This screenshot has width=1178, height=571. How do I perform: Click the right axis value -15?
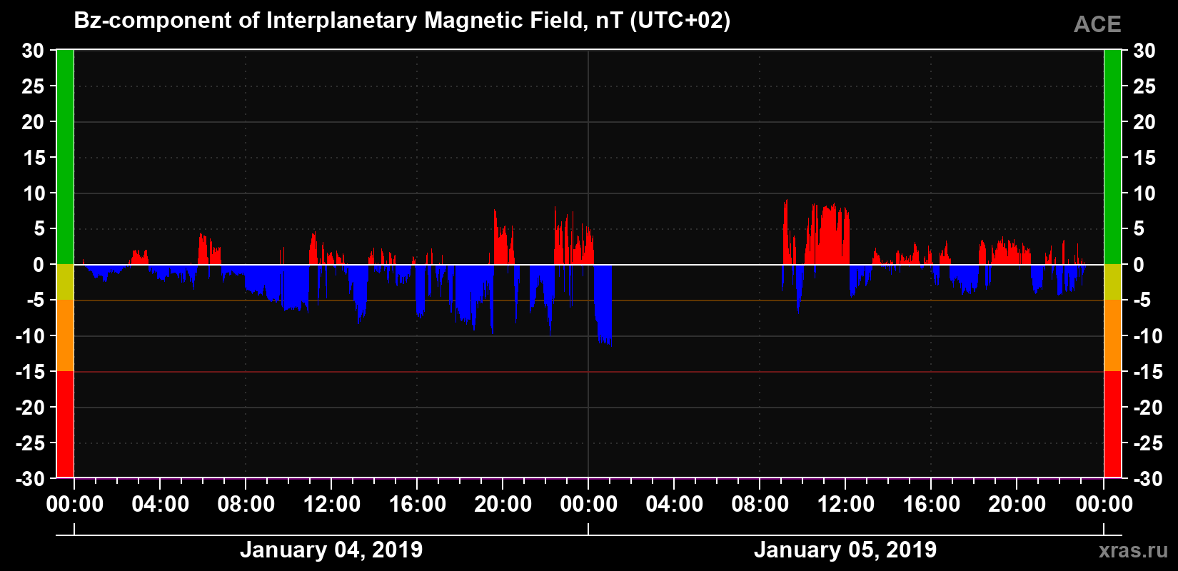point(1148,372)
